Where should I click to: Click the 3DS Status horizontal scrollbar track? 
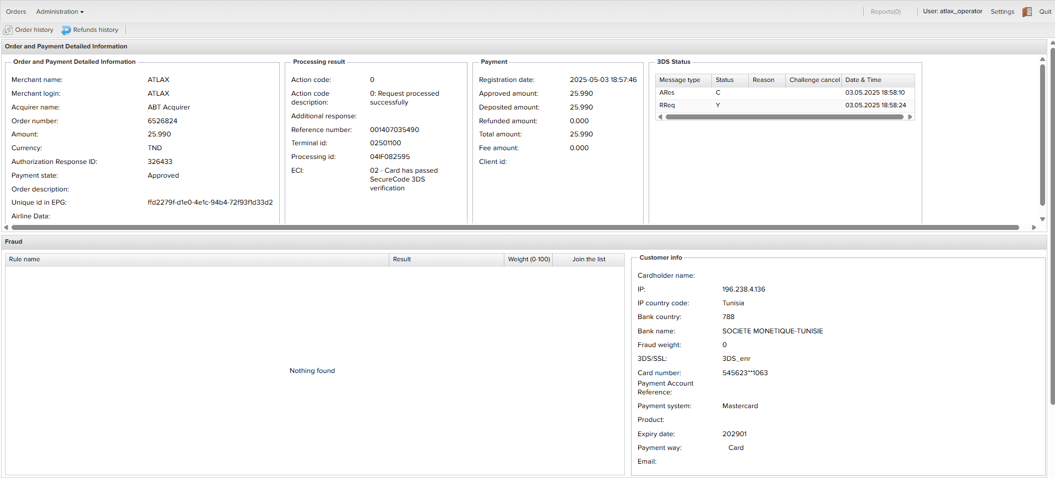coord(785,117)
